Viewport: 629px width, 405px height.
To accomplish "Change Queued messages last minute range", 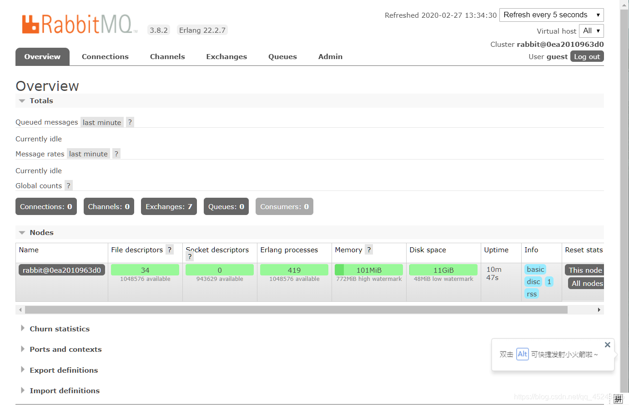I will click(102, 122).
